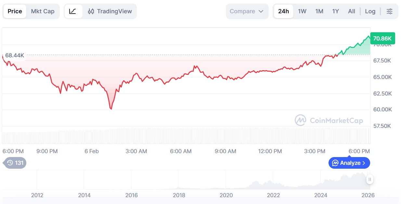This screenshot has width=401, height=204.
Task: Switch to 1Y timeframe
Action: click(x=335, y=11)
